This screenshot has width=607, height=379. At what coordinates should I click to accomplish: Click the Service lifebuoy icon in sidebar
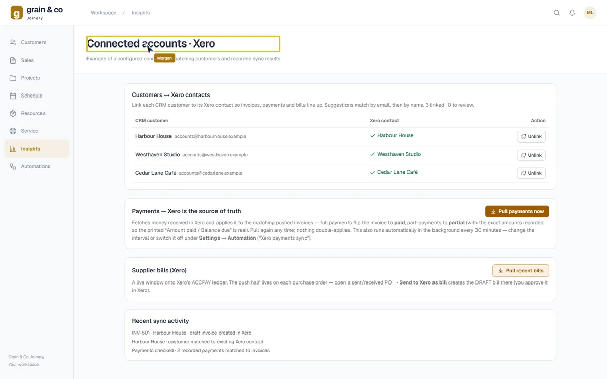tap(13, 131)
